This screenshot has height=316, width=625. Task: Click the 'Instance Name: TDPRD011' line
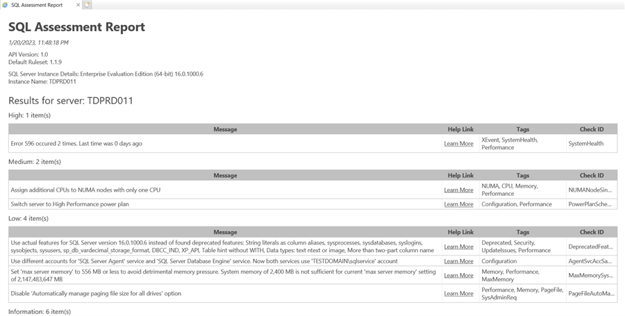click(x=42, y=81)
